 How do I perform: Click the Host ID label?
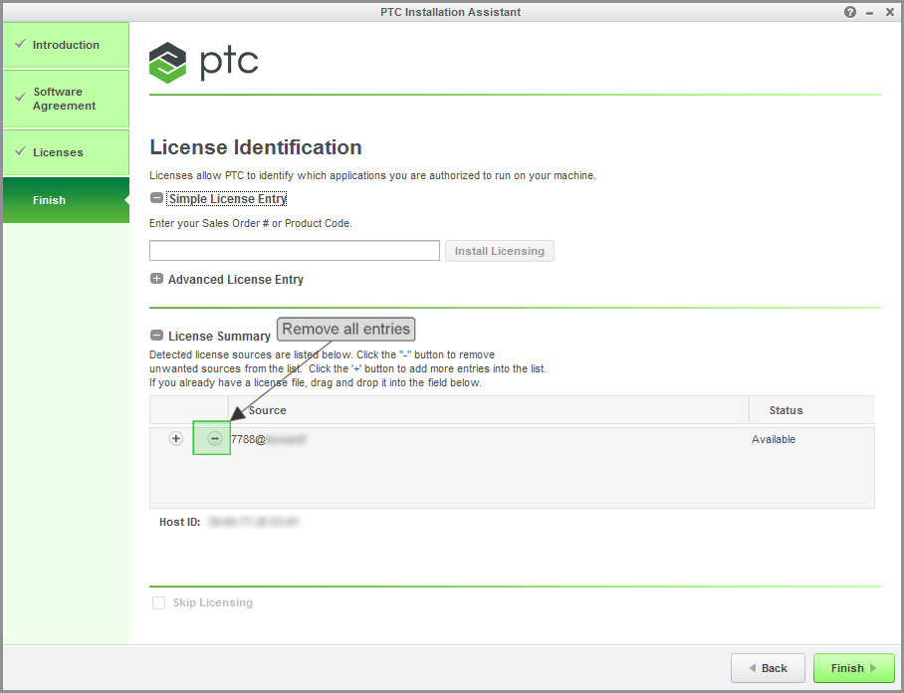click(x=180, y=522)
